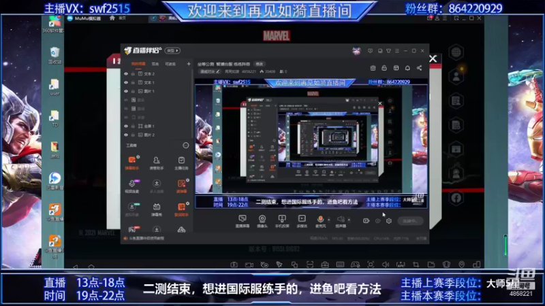
Task: Open the hamburger menu in 直播伴侣 title bar
Action: coord(397,50)
